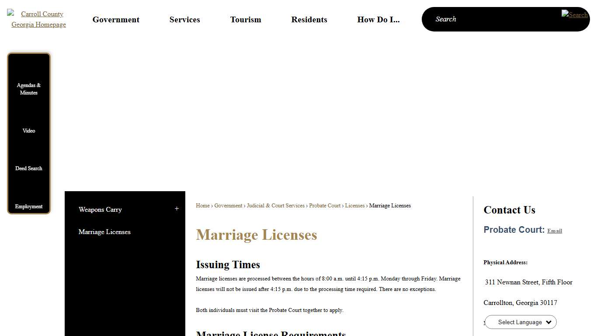Open Probate Court from the breadcrumbs
597x336 pixels.
click(x=325, y=206)
